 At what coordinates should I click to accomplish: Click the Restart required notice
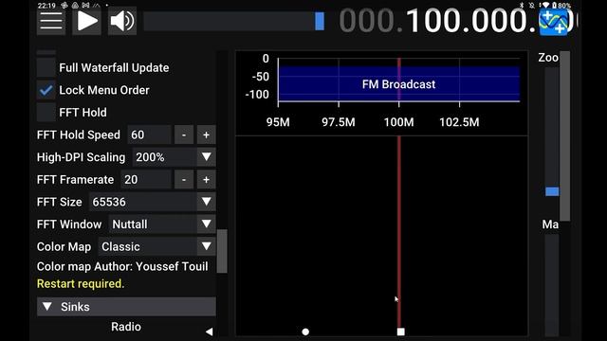coord(81,284)
